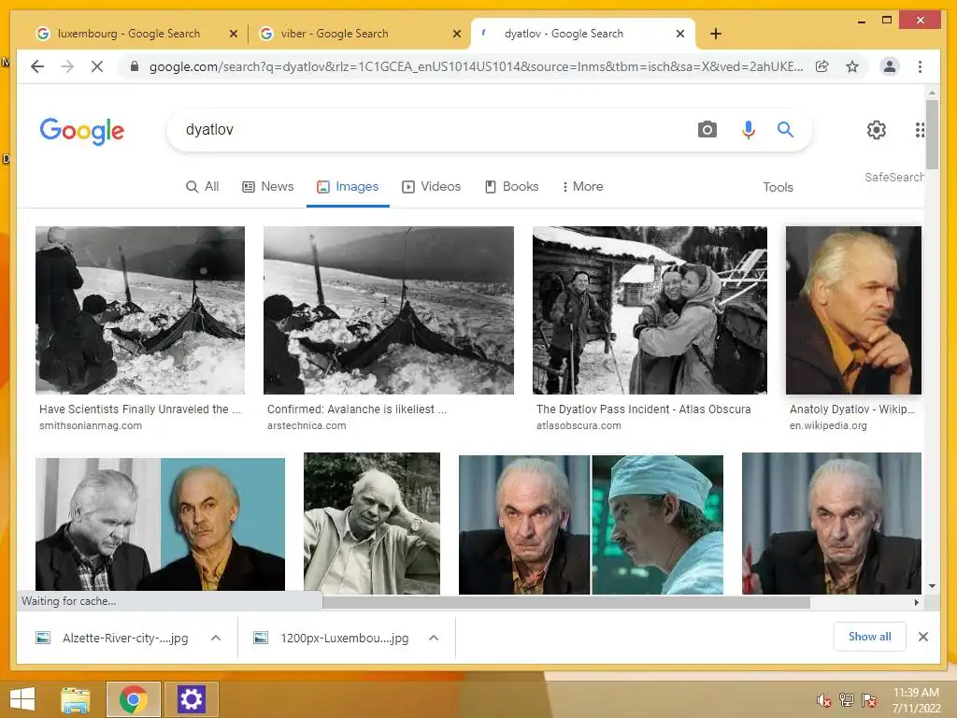Click the muted volume tray icon
Image resolution: width=957 pixels, height=718 pixels.
click(824, 700)
